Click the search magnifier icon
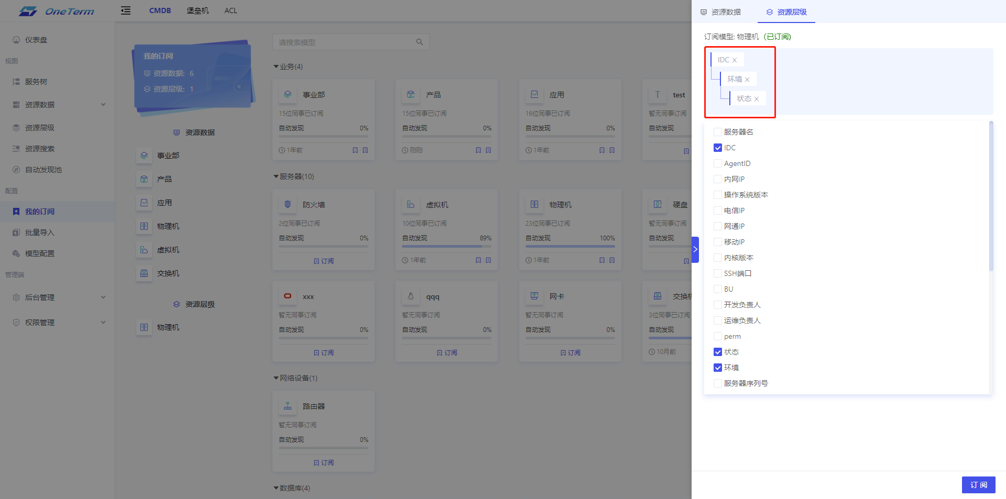 [420, 42]
